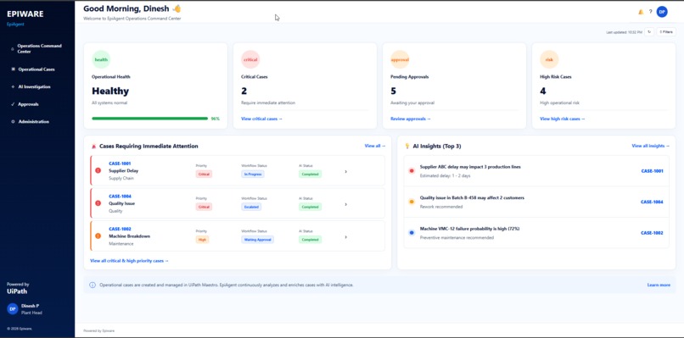Click the In Progress workflow status badge
The image size is (684, 338).
pos(253,174)
